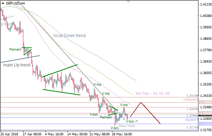Open the GBPUSD,H4 chart dropdown triangle
The width and height of the screenshot is (212, 136).
[3, 3]
